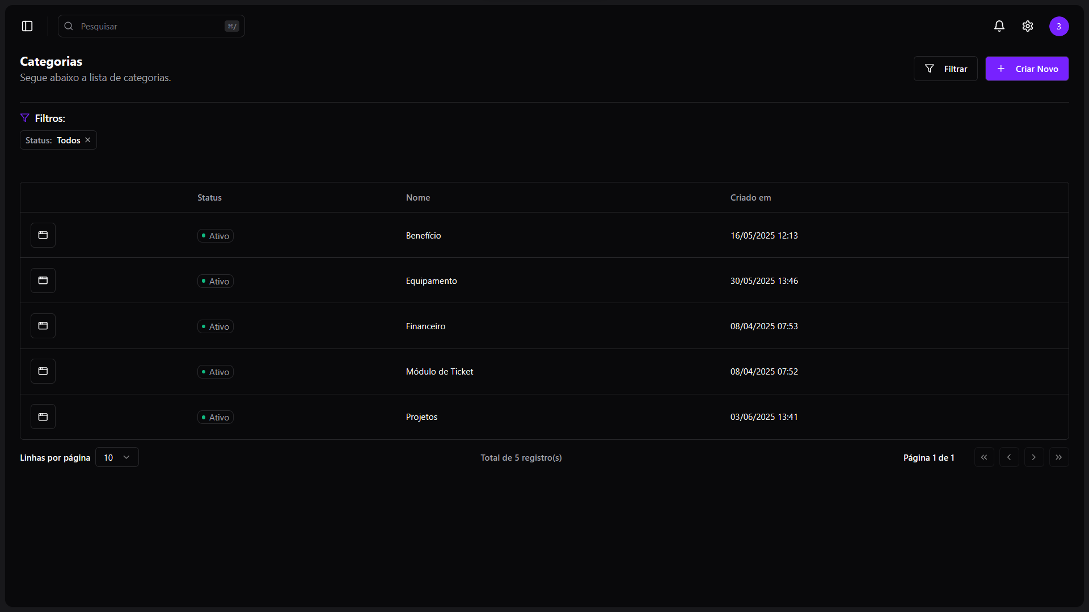This screenshot has height=612, width=1089.
Task: Expand the rows per page dropdown
Action: coord(117,457)
